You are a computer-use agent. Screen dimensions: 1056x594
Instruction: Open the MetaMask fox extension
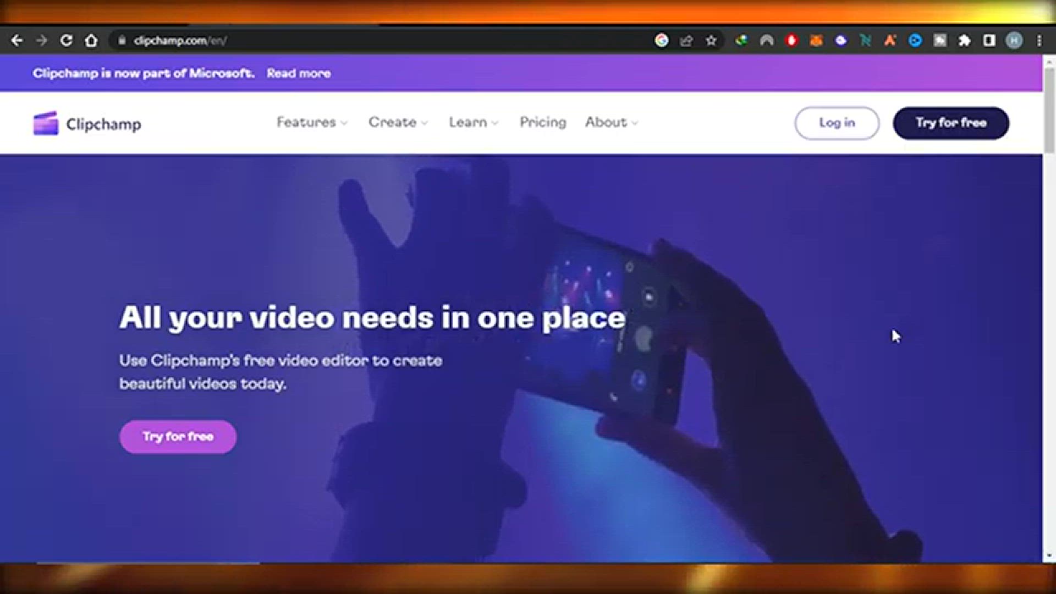point(816,40)
